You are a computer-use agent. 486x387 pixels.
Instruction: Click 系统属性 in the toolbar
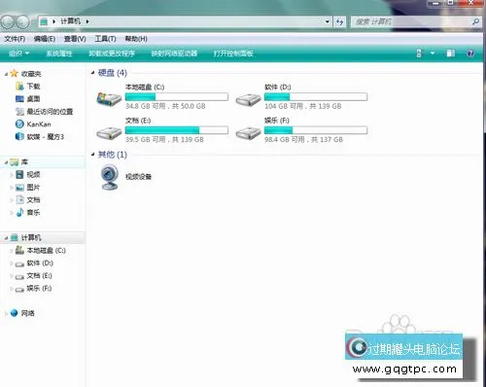(x=59, y=53)
